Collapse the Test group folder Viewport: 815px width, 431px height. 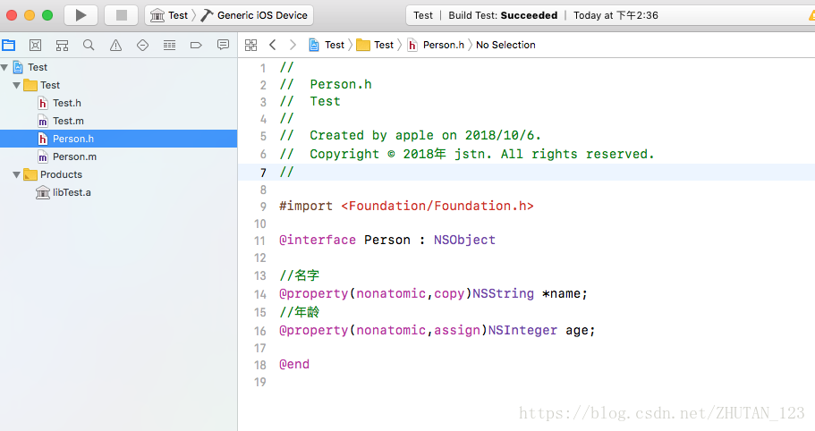(17, 85)
